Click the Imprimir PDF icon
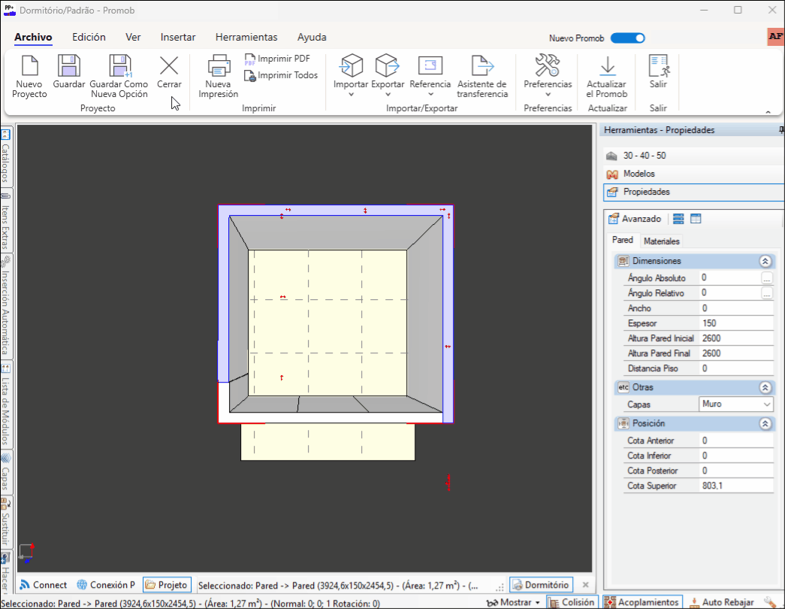The image size is (785, 609). [251, 59]
